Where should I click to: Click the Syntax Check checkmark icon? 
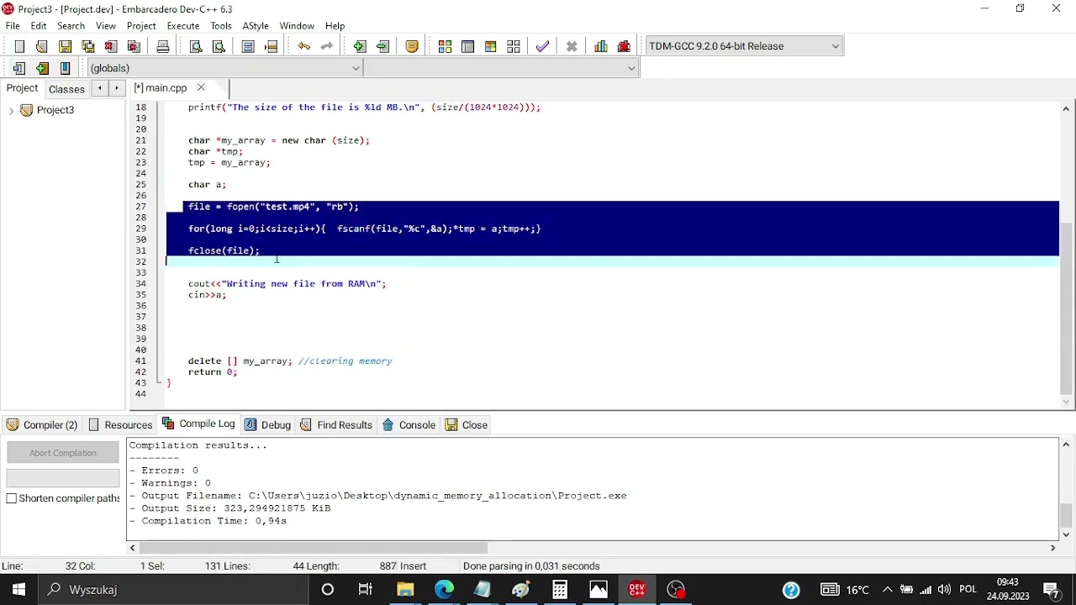[x=542, y=46]
